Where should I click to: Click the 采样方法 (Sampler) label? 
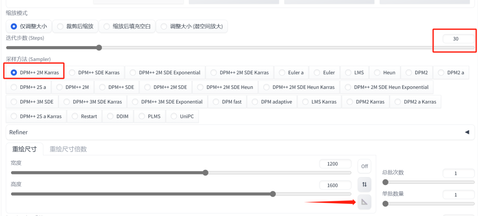point(28,59)
